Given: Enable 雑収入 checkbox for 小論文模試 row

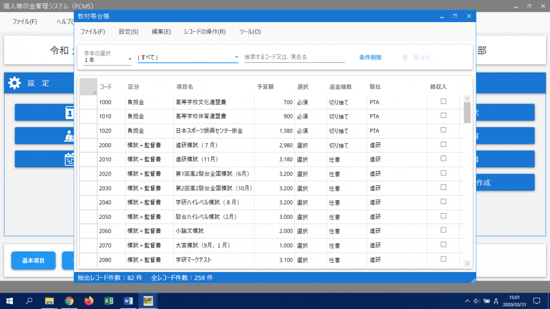Looking at the screenshot, I should point(443,231).
